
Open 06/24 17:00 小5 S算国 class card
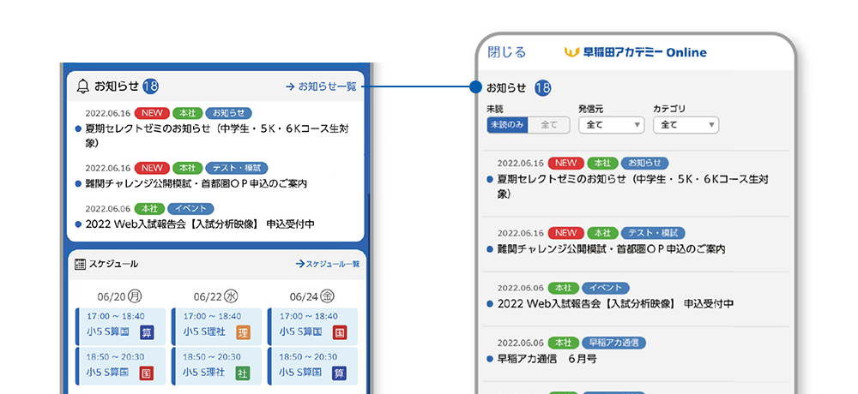[312, 326]
